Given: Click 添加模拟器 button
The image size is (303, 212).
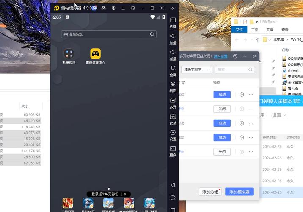Looking at the screenshot, I should [x=240, y=192].
